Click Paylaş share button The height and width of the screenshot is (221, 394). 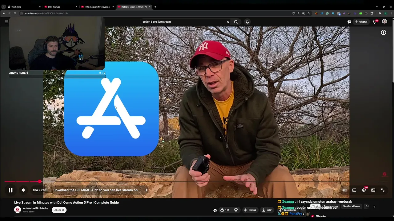pyautogui.click(x=250, y=210)
